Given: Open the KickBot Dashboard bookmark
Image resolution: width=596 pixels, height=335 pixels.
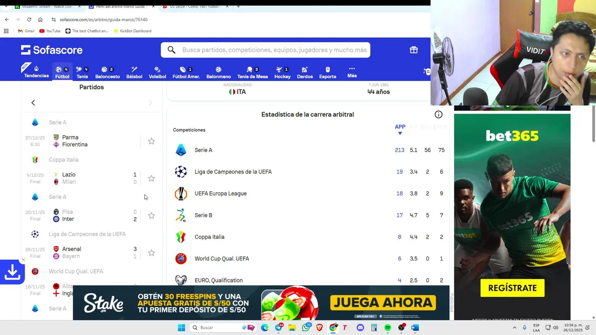Looking at the screenshot, I should (x=132, y=31).
